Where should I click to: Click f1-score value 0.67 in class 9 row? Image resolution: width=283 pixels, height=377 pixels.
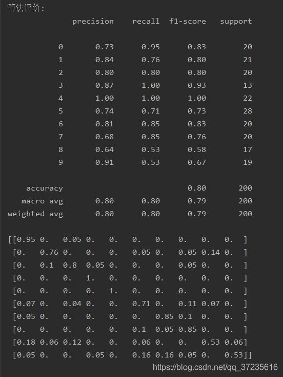point(196,162)
